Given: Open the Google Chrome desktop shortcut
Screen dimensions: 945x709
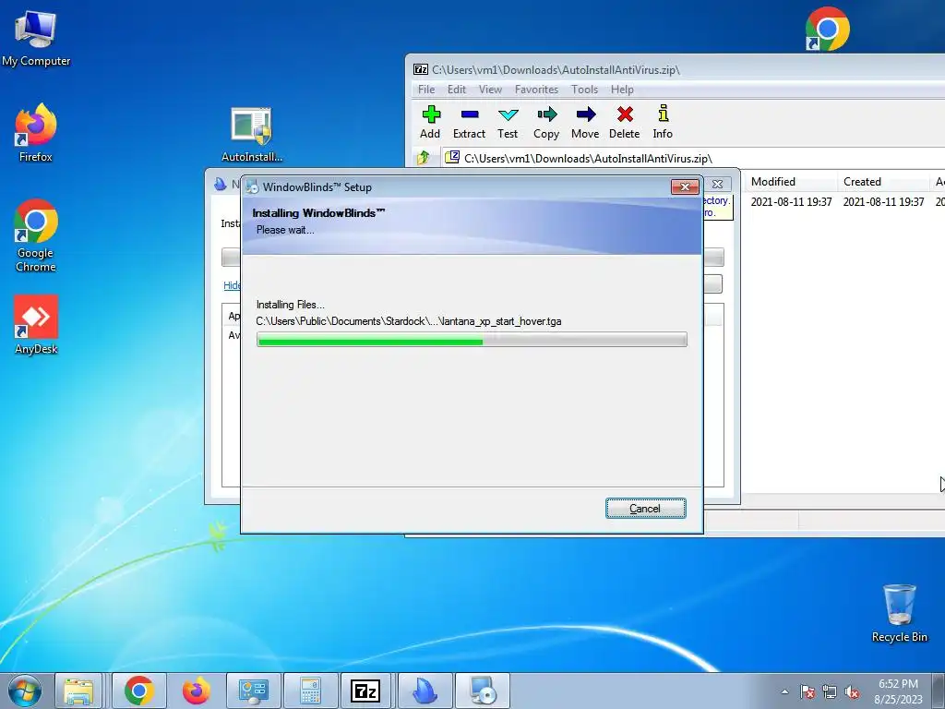Looking at the screenshot, I should click(x=36, y=235).
